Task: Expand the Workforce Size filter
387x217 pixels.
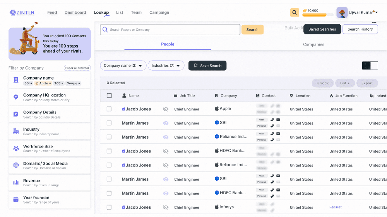Action: [x=50, y=148]
